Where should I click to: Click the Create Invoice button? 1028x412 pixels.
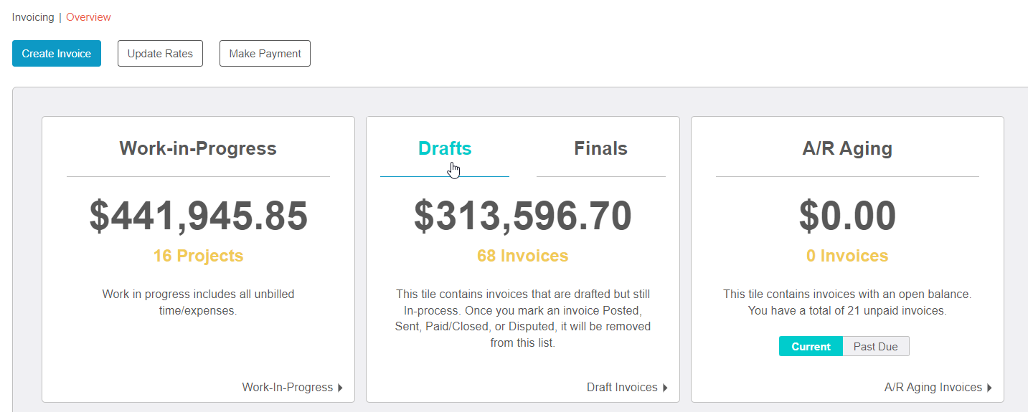pos(57,54)
